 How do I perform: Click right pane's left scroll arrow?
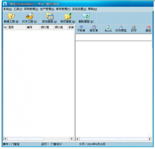(77, 139)
